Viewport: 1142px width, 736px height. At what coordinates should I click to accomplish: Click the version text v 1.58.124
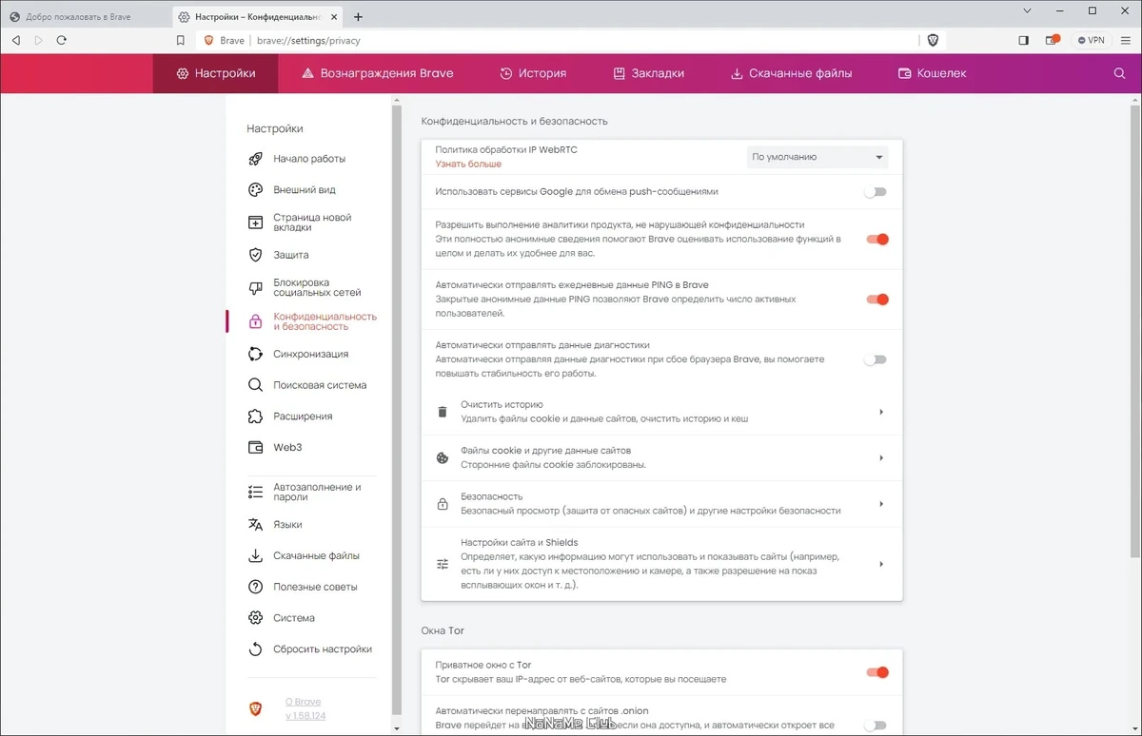[305, 715]
